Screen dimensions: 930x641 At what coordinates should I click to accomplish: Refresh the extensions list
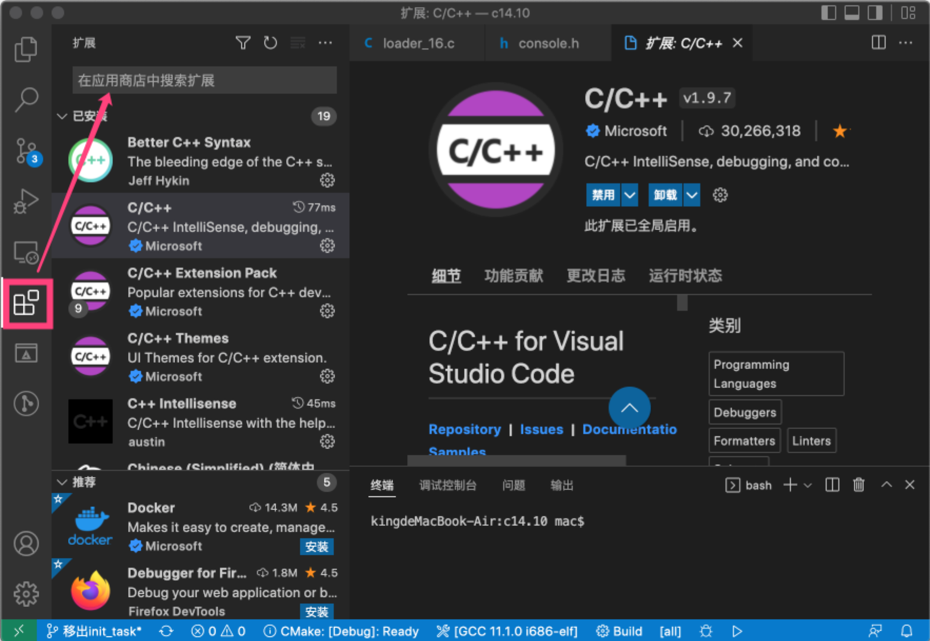point(271,43)
